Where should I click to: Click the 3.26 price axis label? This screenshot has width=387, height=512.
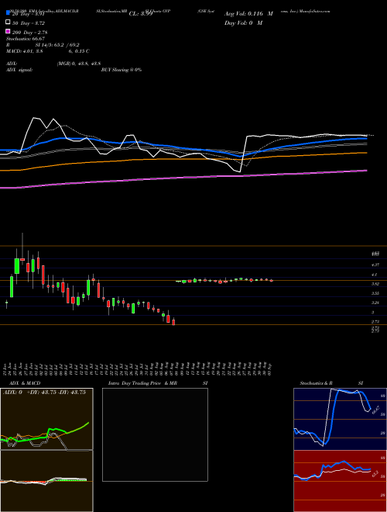[375, 303]
